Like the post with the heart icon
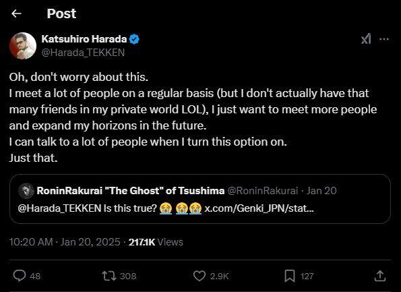This screenshot has width=401, height=292. [x=199, y=276]
